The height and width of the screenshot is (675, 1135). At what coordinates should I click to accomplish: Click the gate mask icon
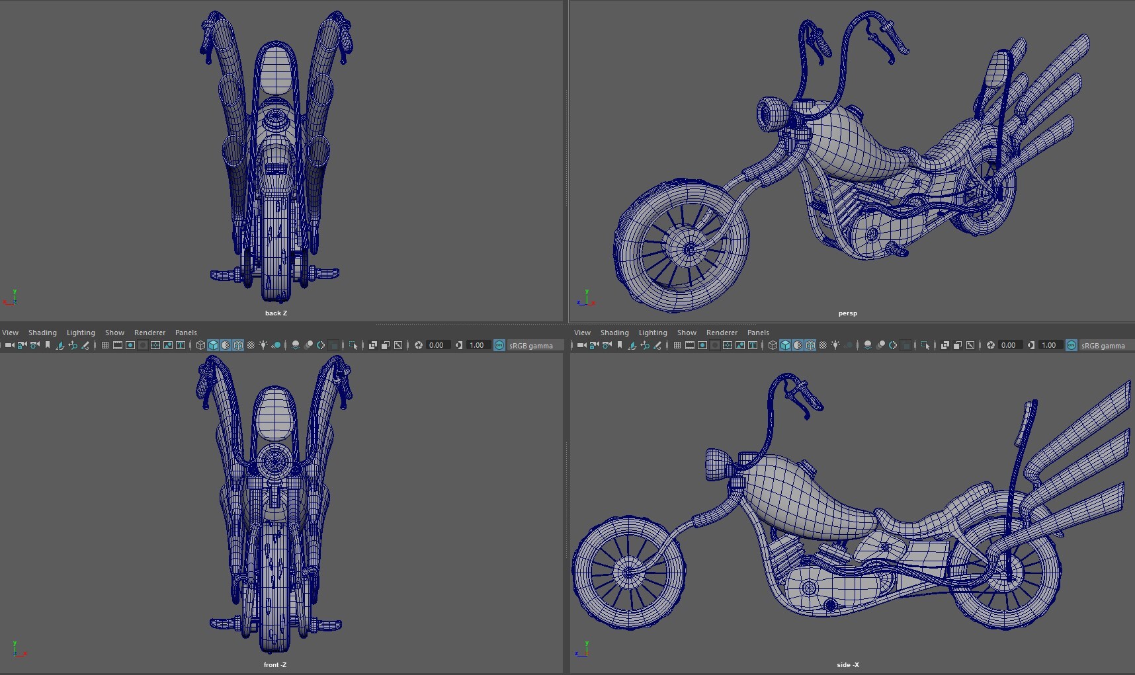tap(142, 344)
